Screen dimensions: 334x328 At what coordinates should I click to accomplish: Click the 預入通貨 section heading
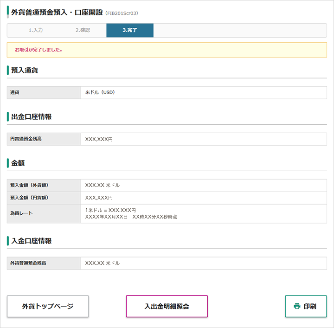[x=25, y=71]
